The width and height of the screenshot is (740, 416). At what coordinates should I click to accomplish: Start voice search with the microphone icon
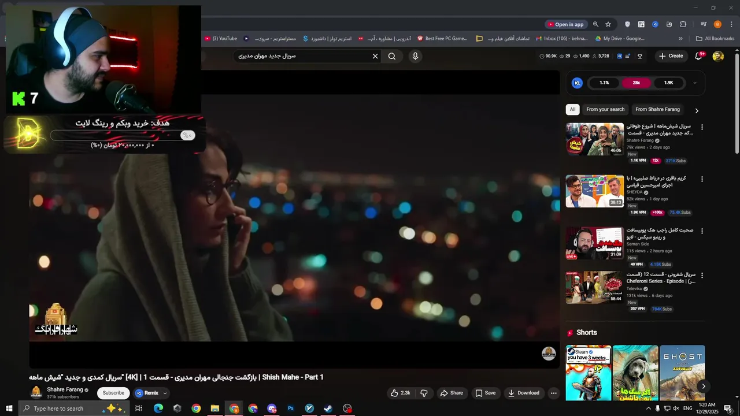pyautogui.click(x=415, y=56)
